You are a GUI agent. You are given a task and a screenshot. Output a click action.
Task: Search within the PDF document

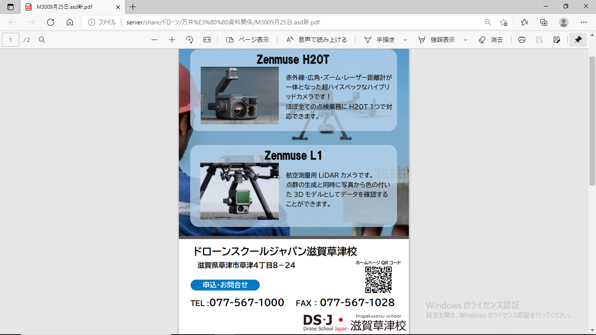coord(42,40)
